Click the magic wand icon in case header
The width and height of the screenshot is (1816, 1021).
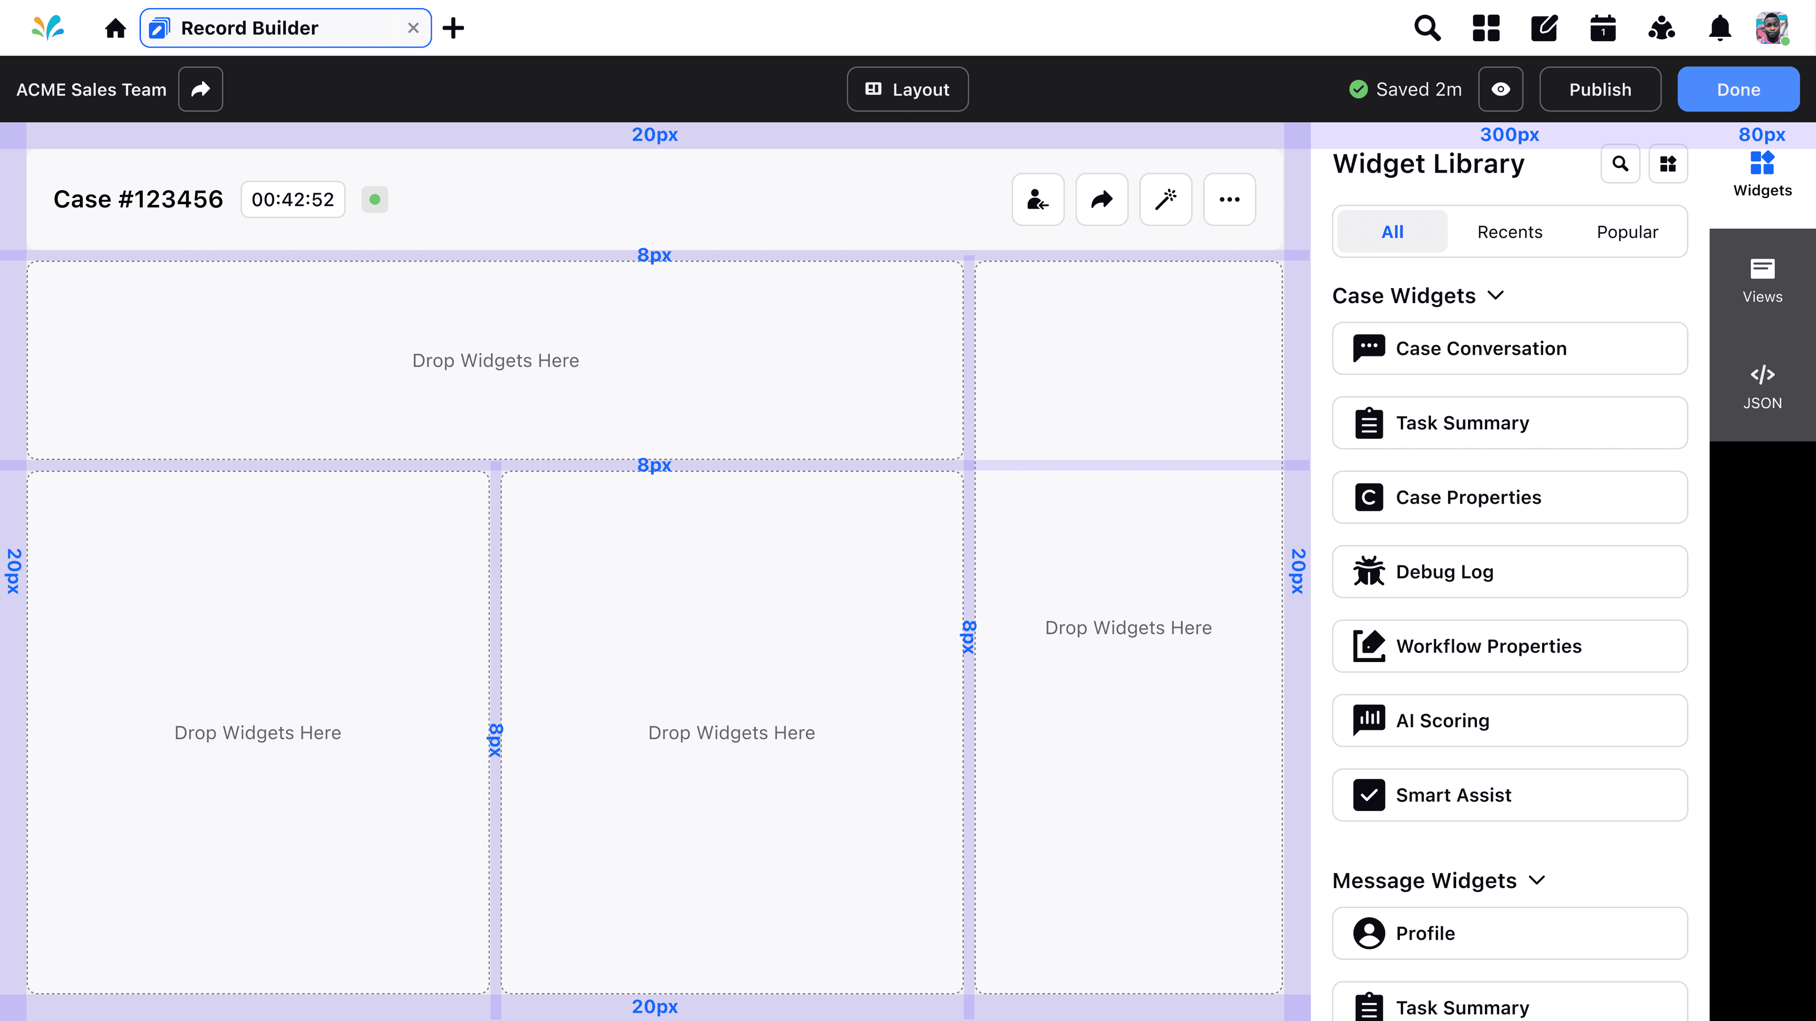tap(1165, 200)
